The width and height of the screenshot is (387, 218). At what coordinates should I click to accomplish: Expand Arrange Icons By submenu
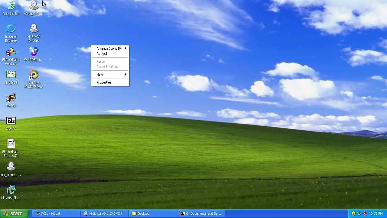tap(110, 48)
